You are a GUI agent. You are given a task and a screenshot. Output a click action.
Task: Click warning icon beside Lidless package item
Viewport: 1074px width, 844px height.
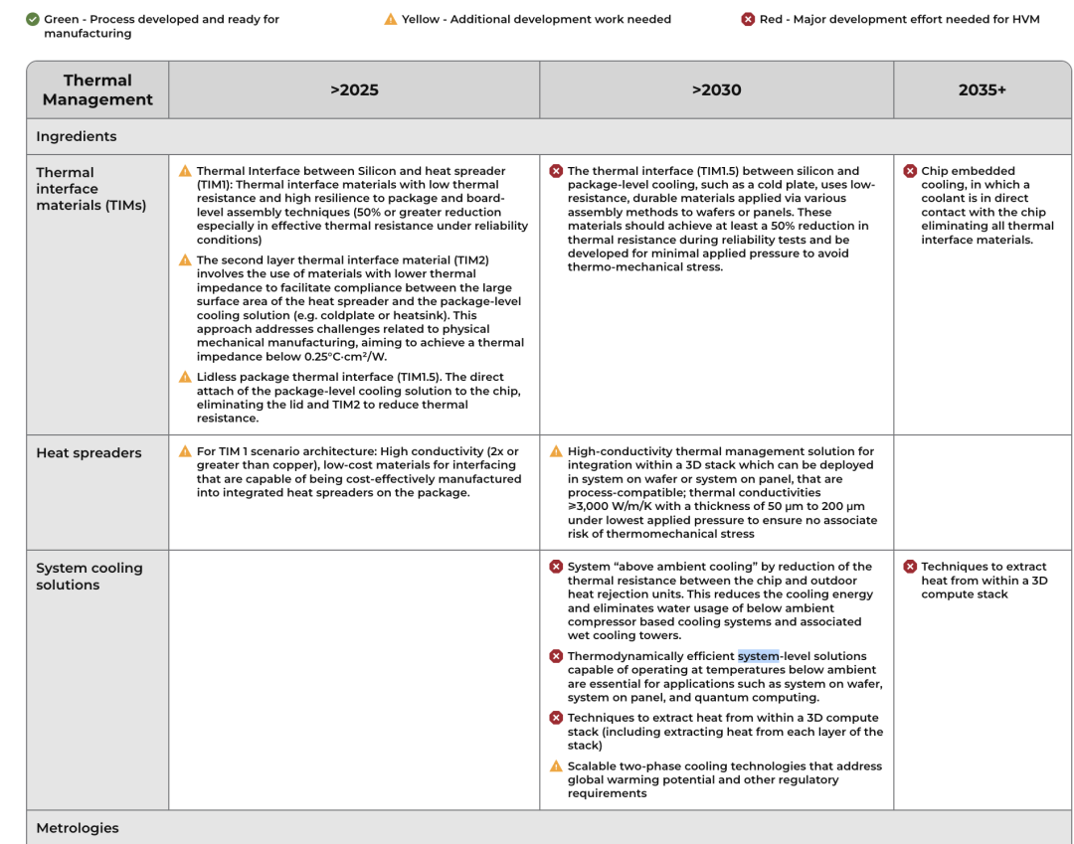(x=185, y=377)
